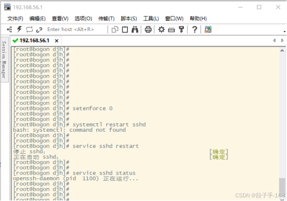This screenshot has height=201, width=287.
Task: Open the 窗口(W) menu
Action: [174, 19]
